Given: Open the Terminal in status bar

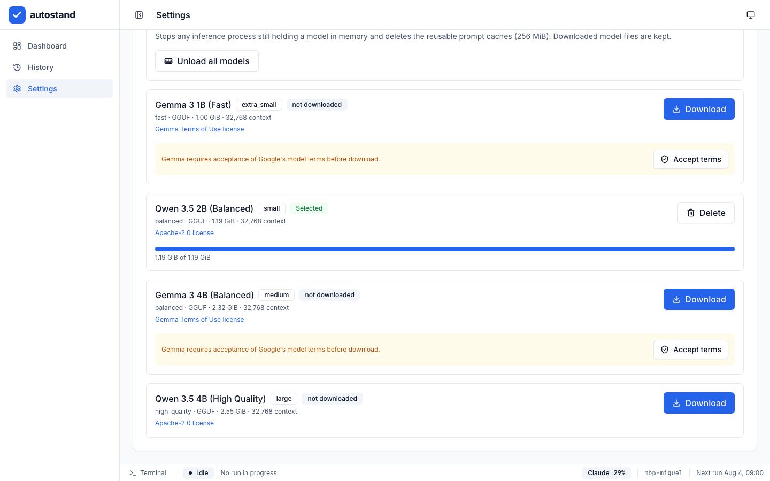Looking at the screenshot, I should pyautogui.click(x=148, y=473).
